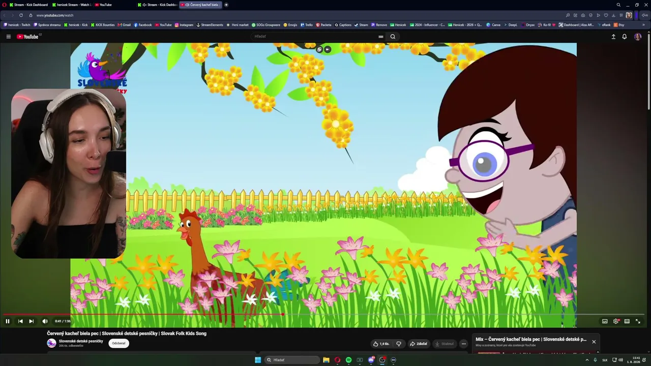651x366 pixels.
Task: Open the Gmail bookmark
Action: coord(124,24)
